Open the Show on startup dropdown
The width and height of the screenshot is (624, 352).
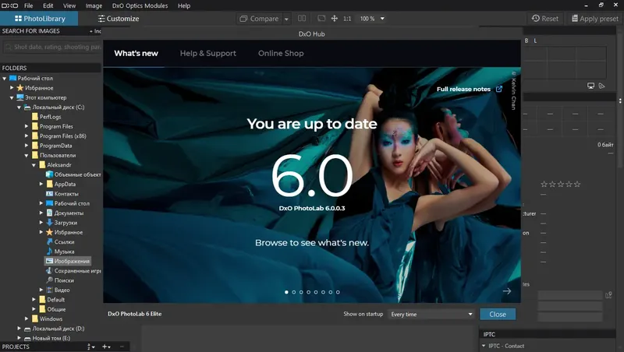[431, 314]
